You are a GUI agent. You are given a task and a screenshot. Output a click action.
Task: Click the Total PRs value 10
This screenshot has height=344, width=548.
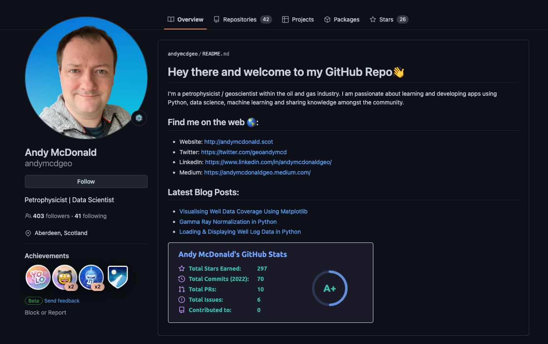[261, 289]
